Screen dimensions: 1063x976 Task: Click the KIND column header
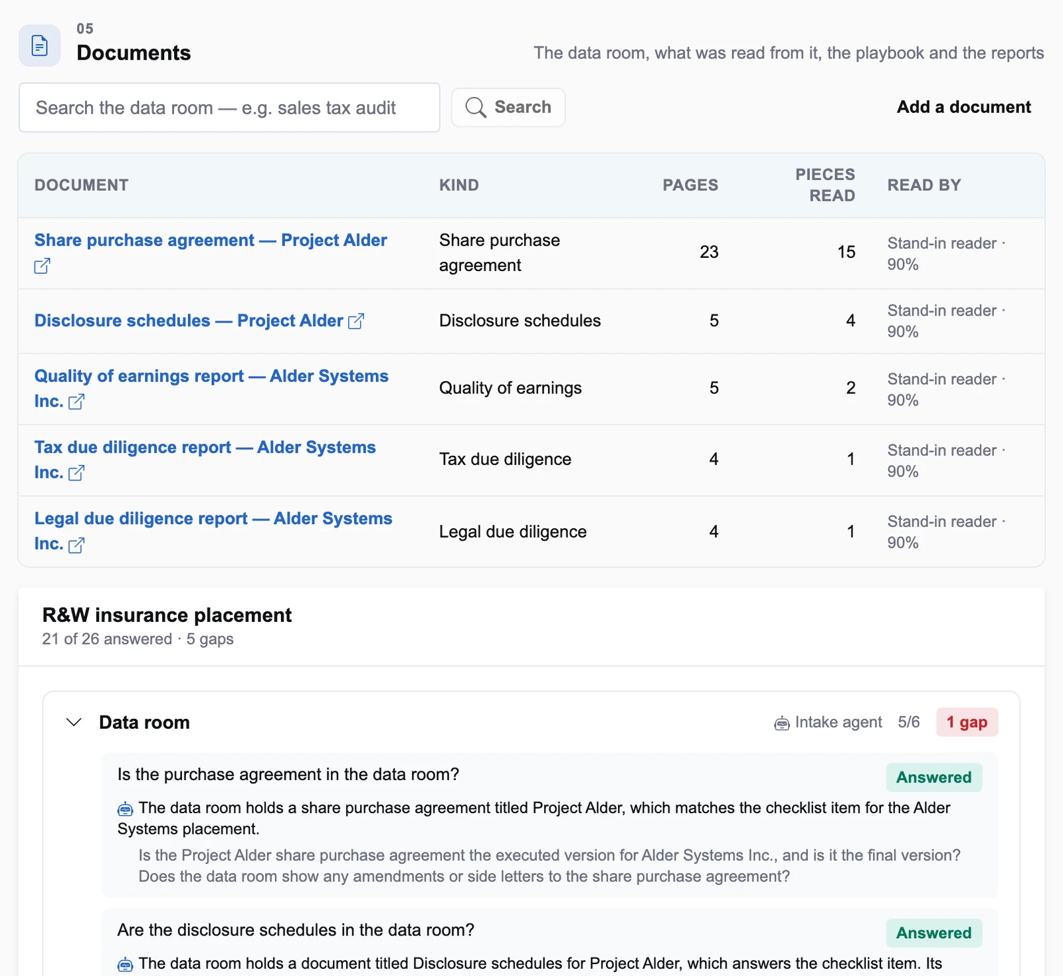pos(459,185)
